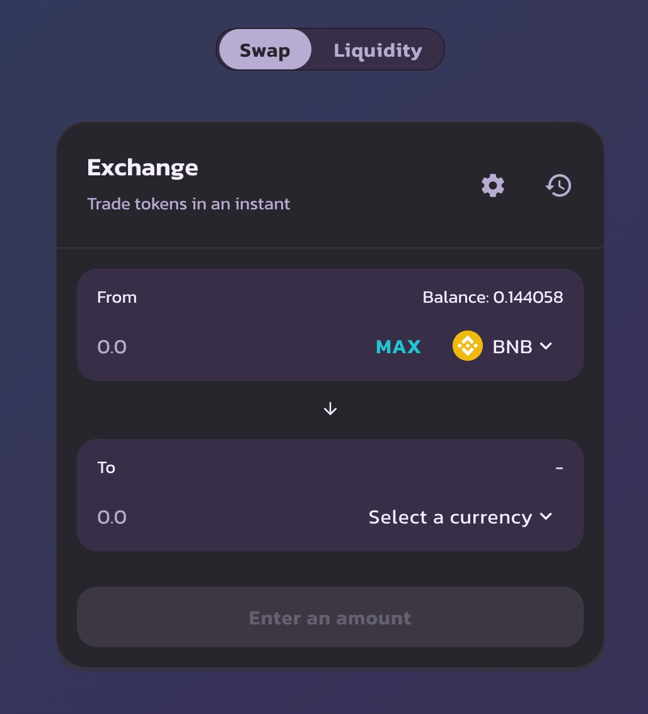
Task: Open the BNB token dropdown
Action: pos(511,346)
